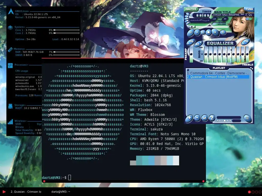Stop playback with Winamp's main square button
The height and width of the screenshot is (196, 262).
[x=209, y=32]
